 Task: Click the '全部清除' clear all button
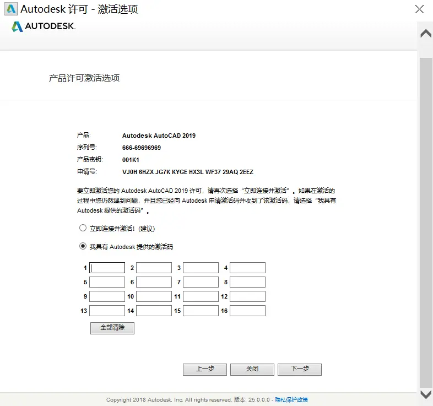(112, 328)
